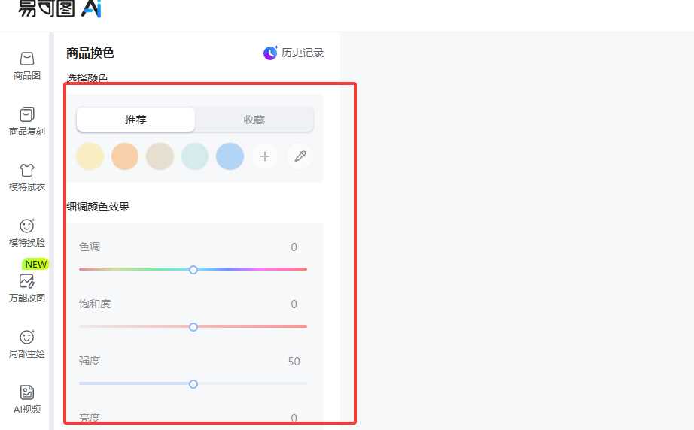Click the 色调 hue slider handle
Screen dimensions: 694x430
click(193, 270)
